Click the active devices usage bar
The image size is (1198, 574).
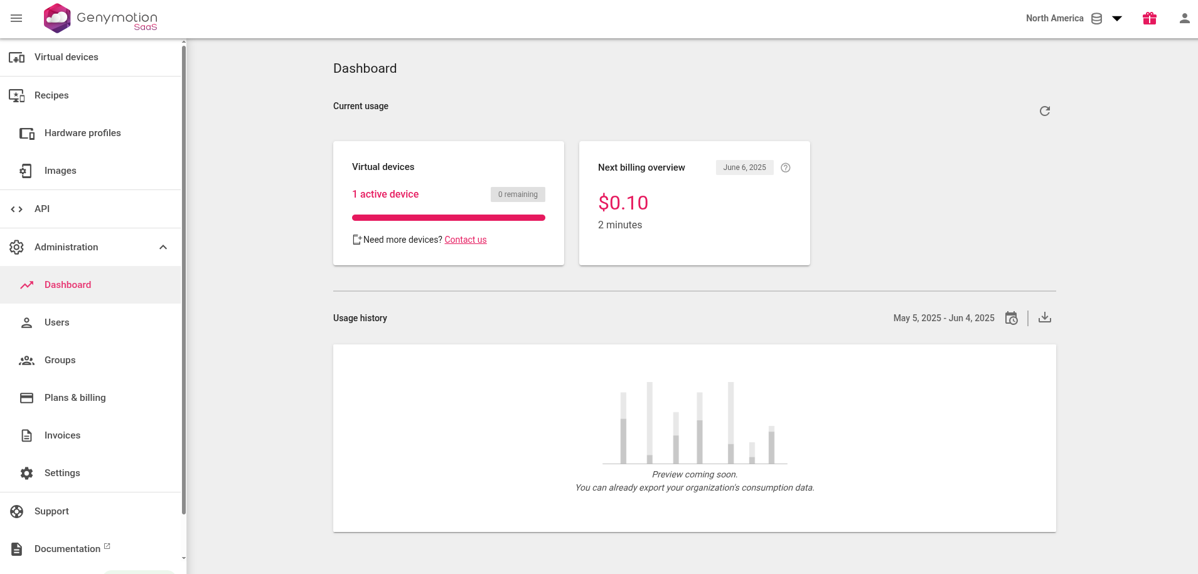click(448, 217)
